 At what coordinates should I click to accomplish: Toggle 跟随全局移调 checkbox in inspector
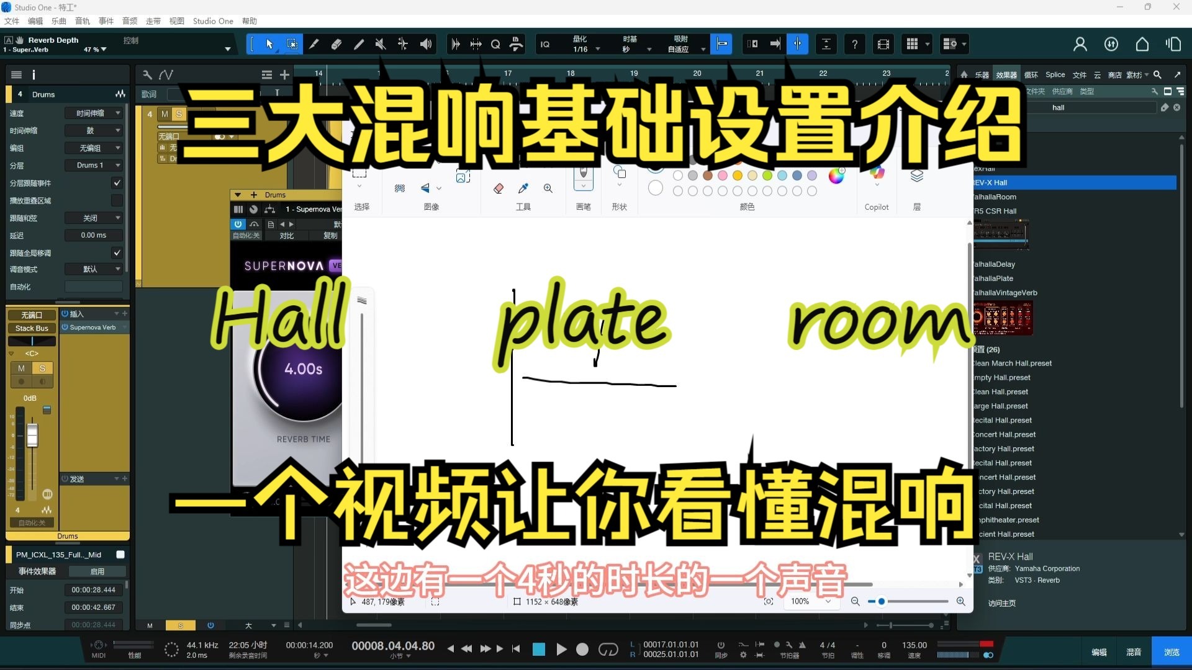point(117,252)
